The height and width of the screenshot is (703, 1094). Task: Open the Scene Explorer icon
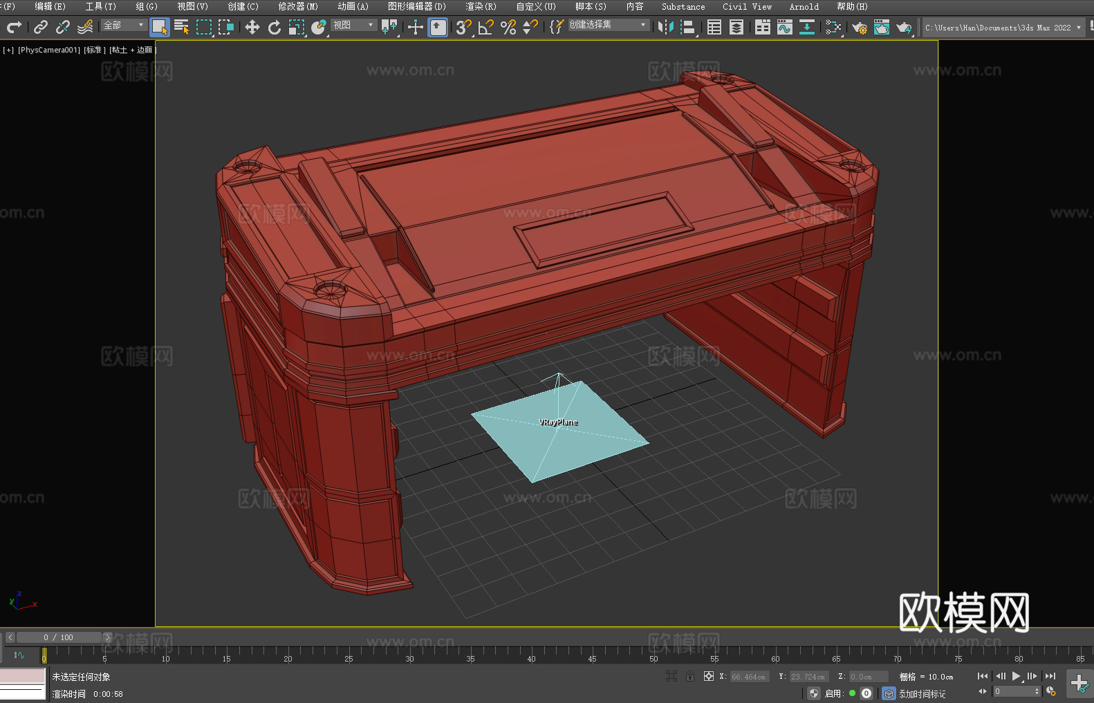[x=714, y=27]
